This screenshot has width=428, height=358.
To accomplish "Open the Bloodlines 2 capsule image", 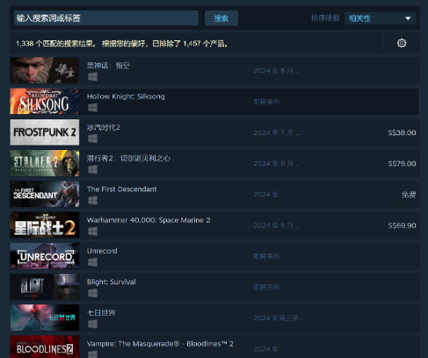I will [45, 347].
